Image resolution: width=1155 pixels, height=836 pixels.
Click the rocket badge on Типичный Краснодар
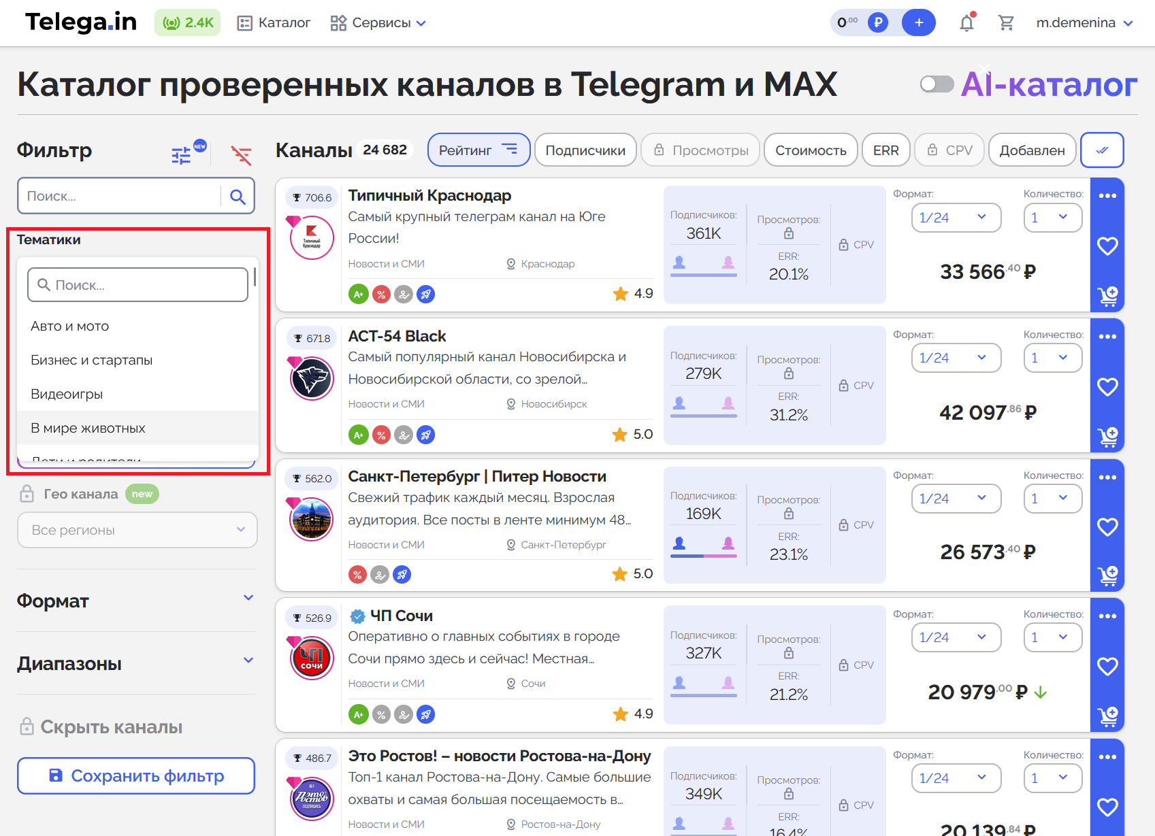[x=426, y=294]
